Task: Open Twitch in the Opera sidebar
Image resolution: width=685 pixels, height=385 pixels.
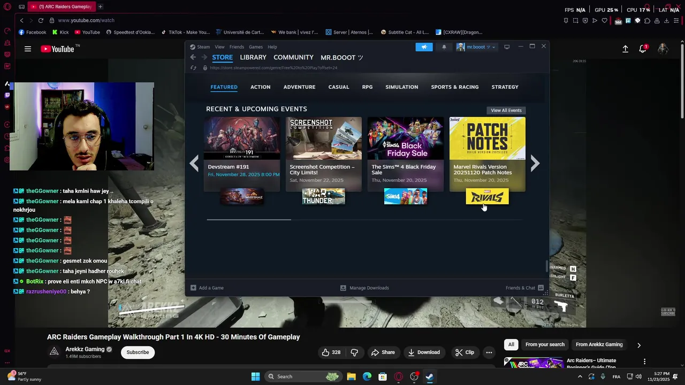Action: (x=7, y=95)
